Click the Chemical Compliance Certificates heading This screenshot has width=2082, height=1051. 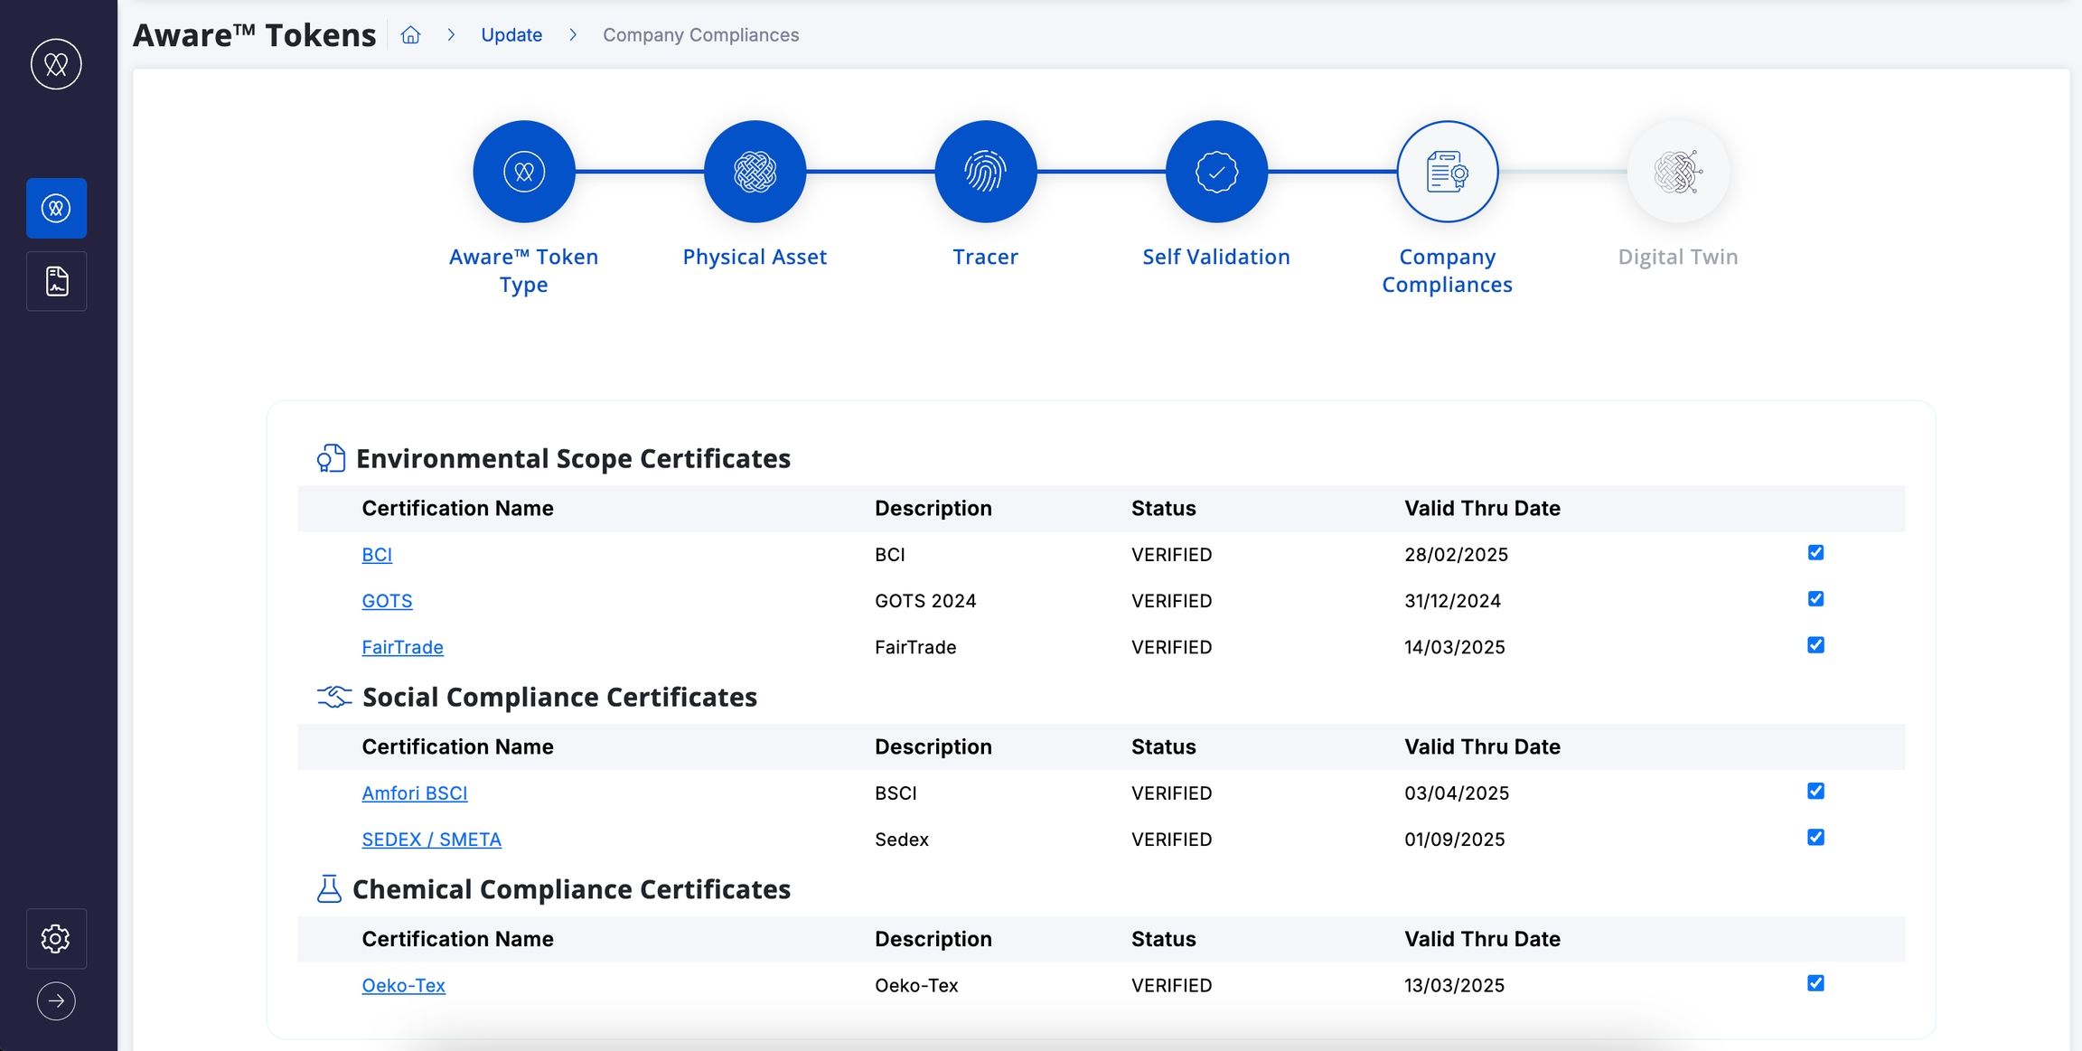(x=571, y=889)
